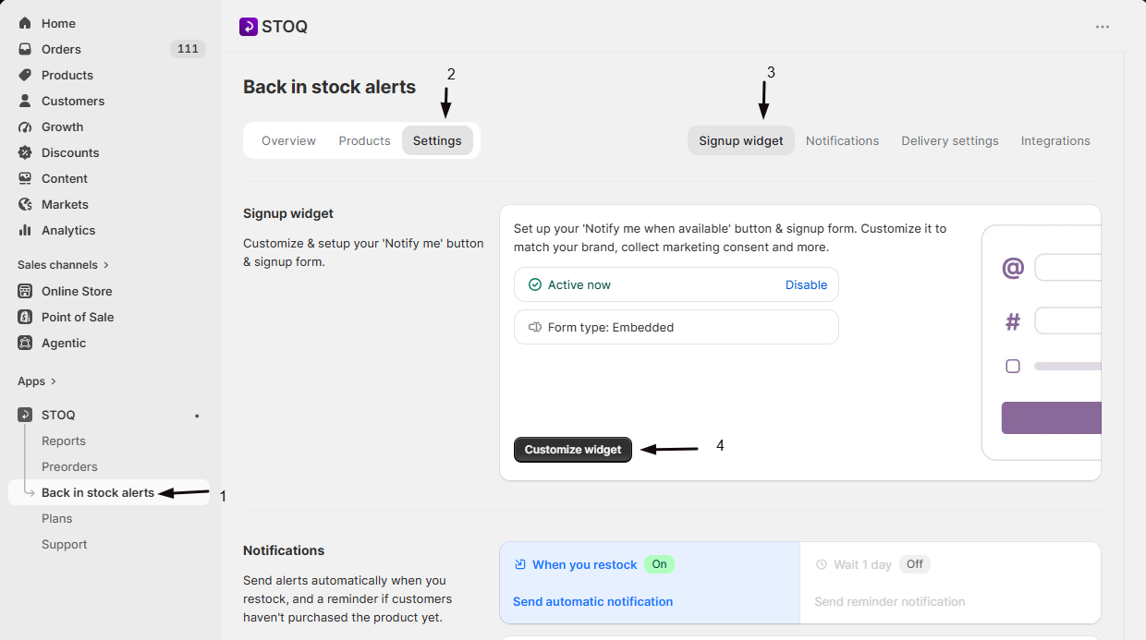The width and height of the screenshot is (1146, 640).
Task: Click Send reminder notification text
Action: pyautogui.click(x=889, y=601)
